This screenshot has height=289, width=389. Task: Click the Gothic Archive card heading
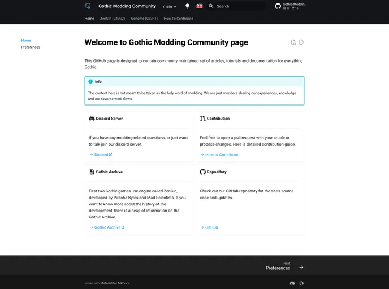pos(109,172)
